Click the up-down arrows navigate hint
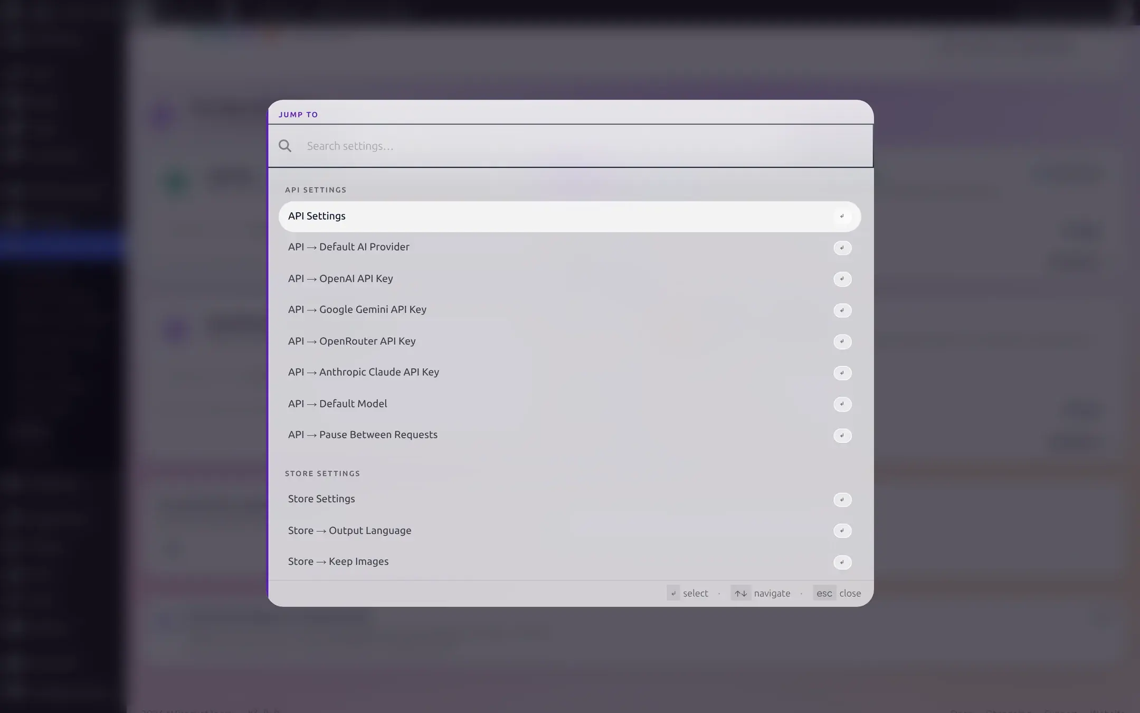The width and height of the screenshot is (1140, 713). point(740,593)
